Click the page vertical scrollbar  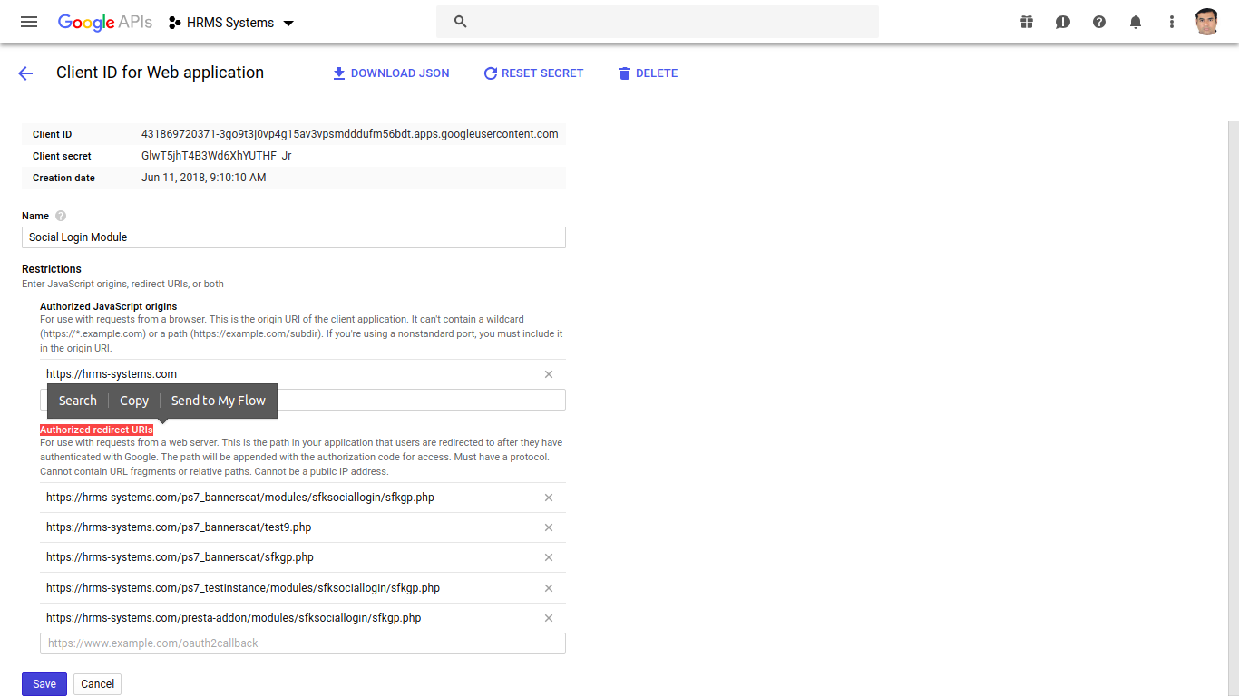click(x=1233, y=408)
